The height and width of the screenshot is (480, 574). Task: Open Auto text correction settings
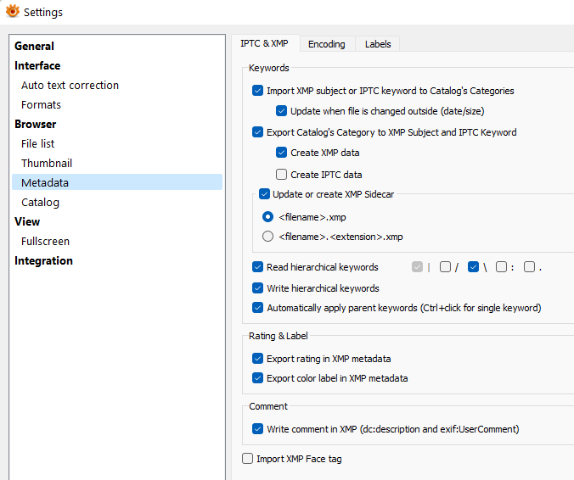click(x=70, y=85)
